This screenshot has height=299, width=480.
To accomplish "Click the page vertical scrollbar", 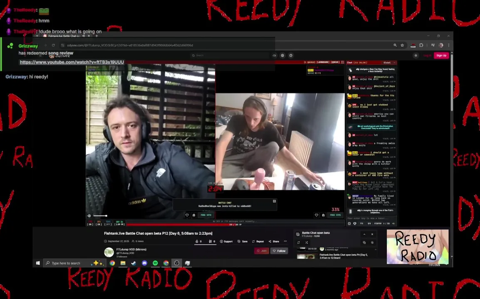I will point(452,83).
